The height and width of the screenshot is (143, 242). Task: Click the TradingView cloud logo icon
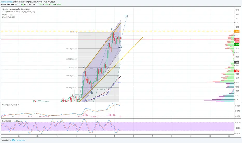click(13, 140)
